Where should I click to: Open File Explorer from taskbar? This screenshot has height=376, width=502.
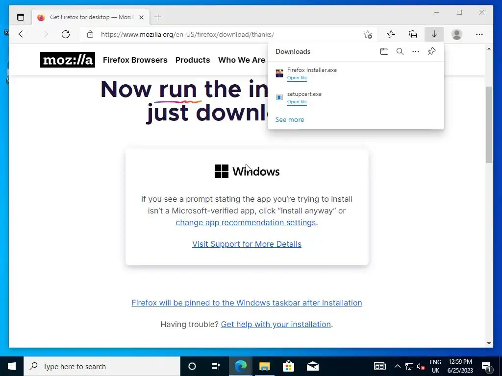(264, 366)
